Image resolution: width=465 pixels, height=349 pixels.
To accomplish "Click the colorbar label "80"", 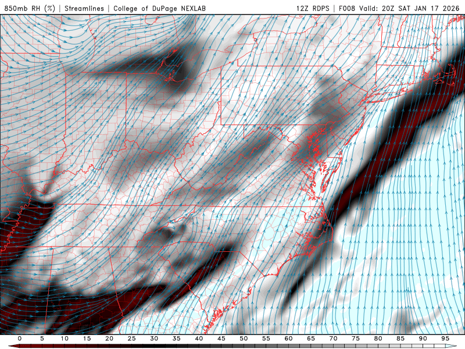I will tap(378, 339).
